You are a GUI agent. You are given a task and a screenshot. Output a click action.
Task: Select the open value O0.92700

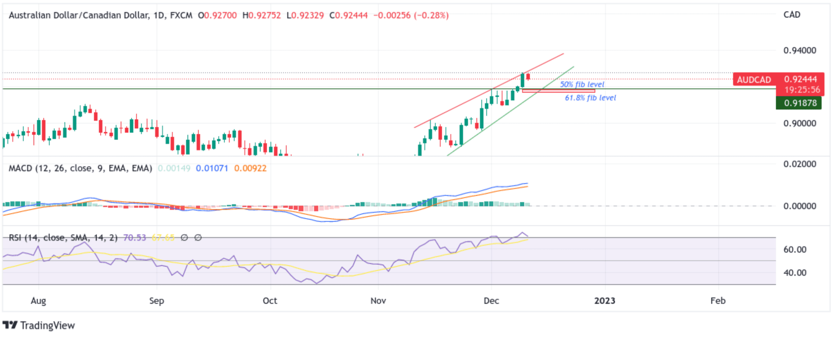(x=217, y=15)
